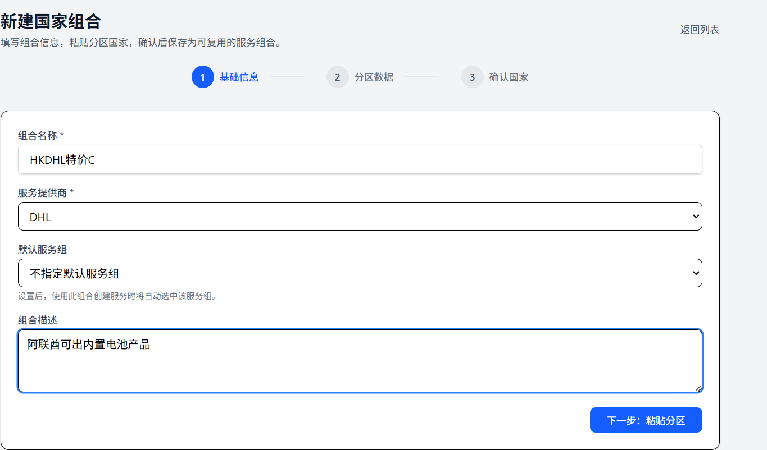Screen dimensions: 767x450
Task: Click the 返回列表 link
Action: [700, 30]
